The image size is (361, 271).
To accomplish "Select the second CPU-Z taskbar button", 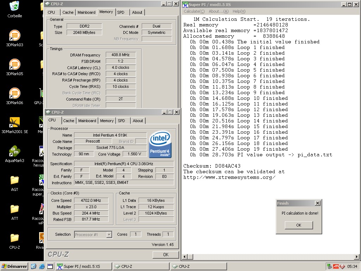I will click(x=198, y=266).
